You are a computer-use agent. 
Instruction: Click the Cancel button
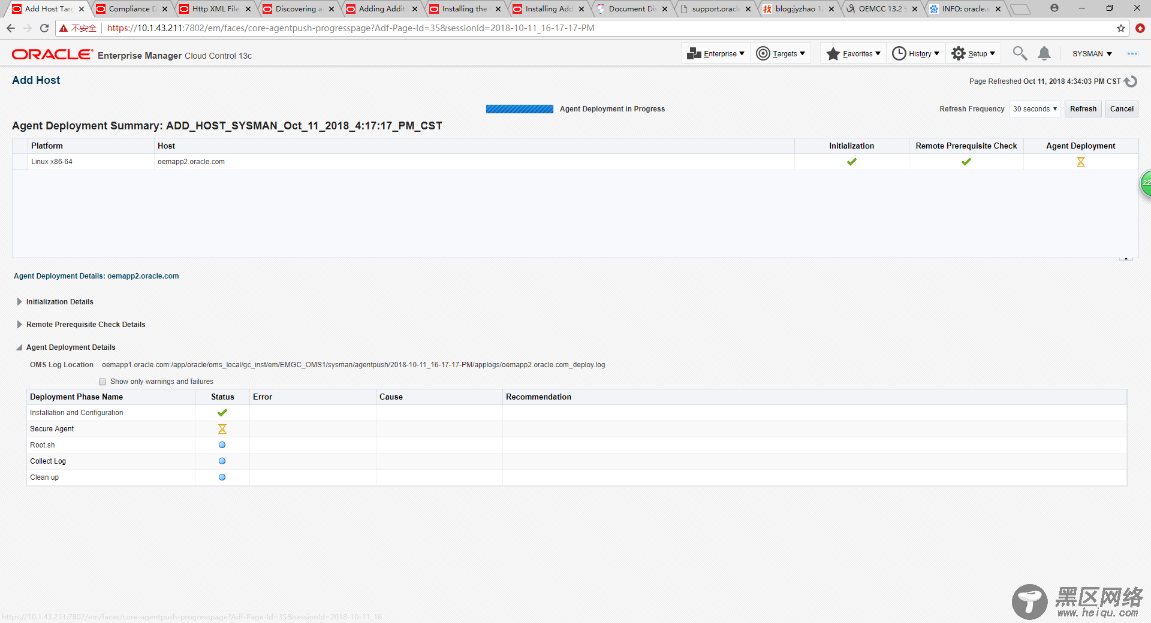tap(1122, 109)
